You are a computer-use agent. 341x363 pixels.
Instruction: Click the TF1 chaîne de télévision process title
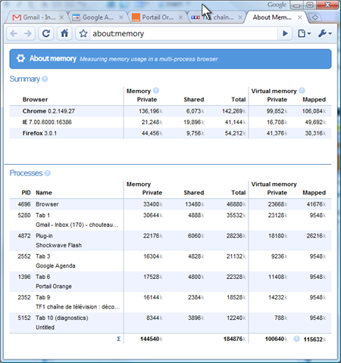pos(78,307)
